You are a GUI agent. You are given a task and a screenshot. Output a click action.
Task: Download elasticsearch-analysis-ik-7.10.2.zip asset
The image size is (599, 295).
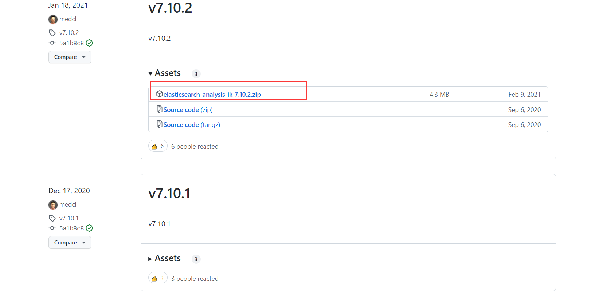pos(212,95)
